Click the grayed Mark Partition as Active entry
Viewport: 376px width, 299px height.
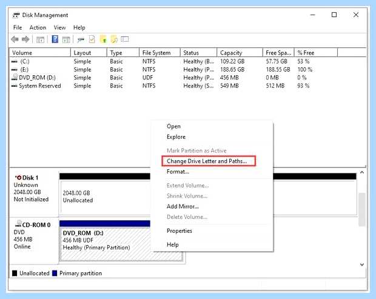click(196, 150)
